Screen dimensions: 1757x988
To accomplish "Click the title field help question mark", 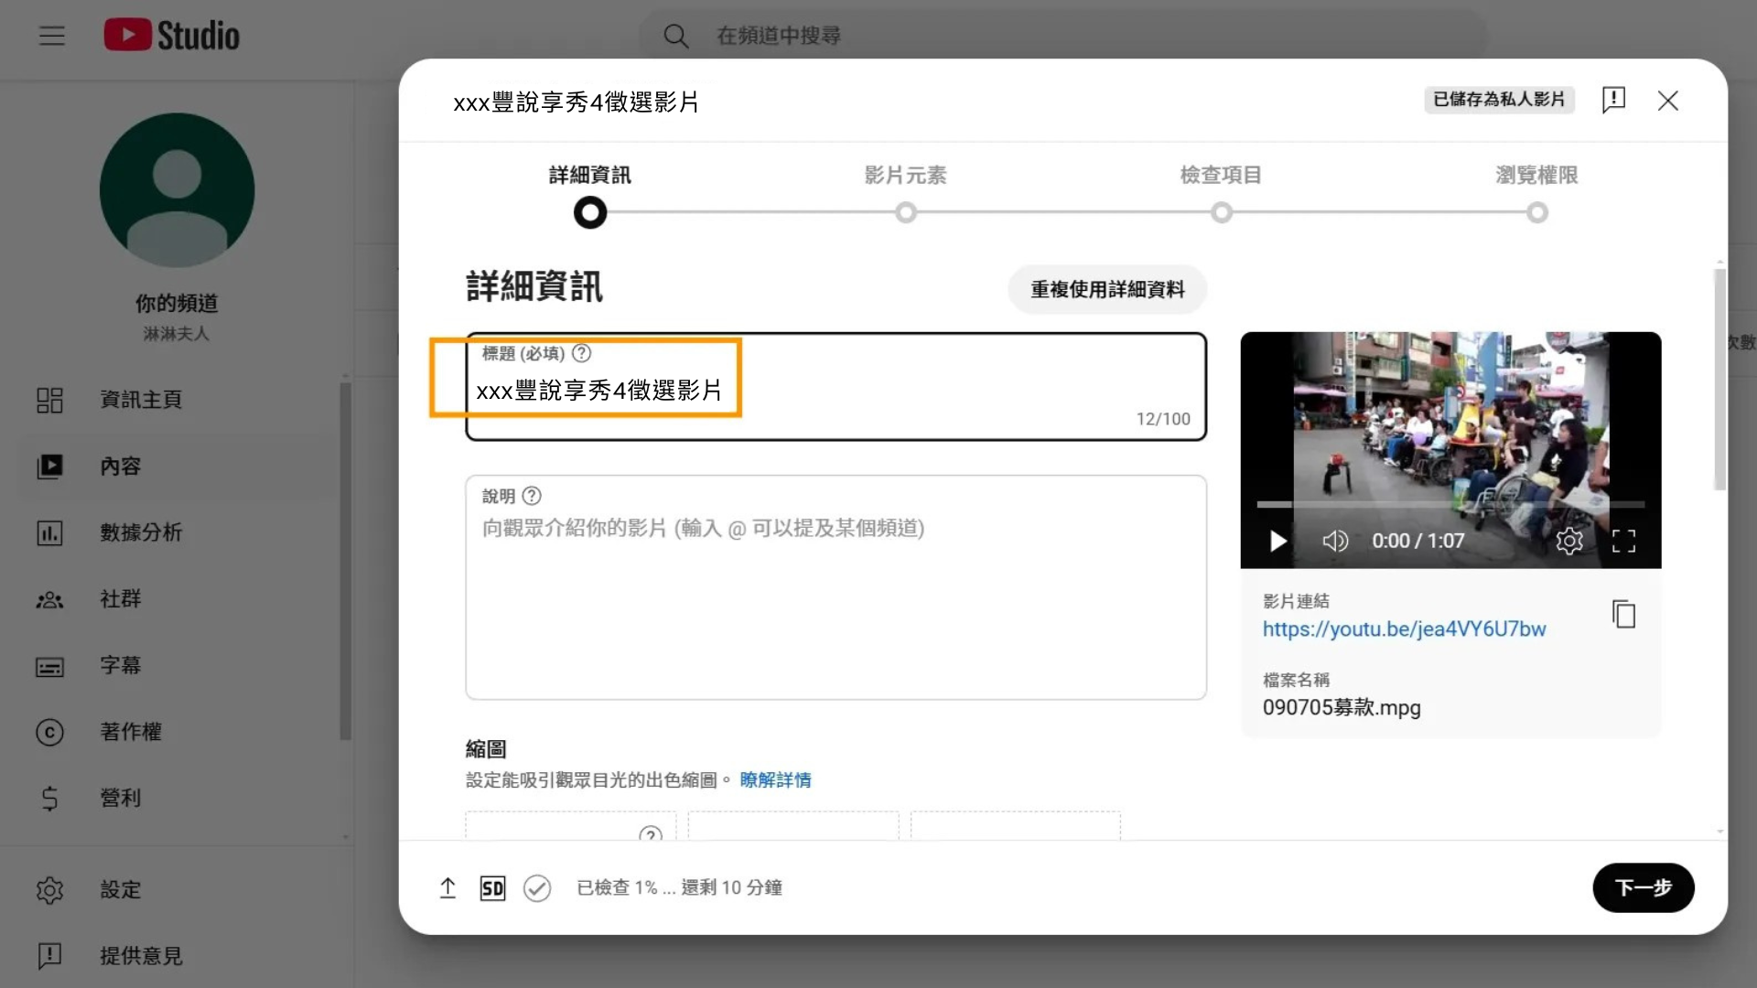I will click(x=581, y=353).
